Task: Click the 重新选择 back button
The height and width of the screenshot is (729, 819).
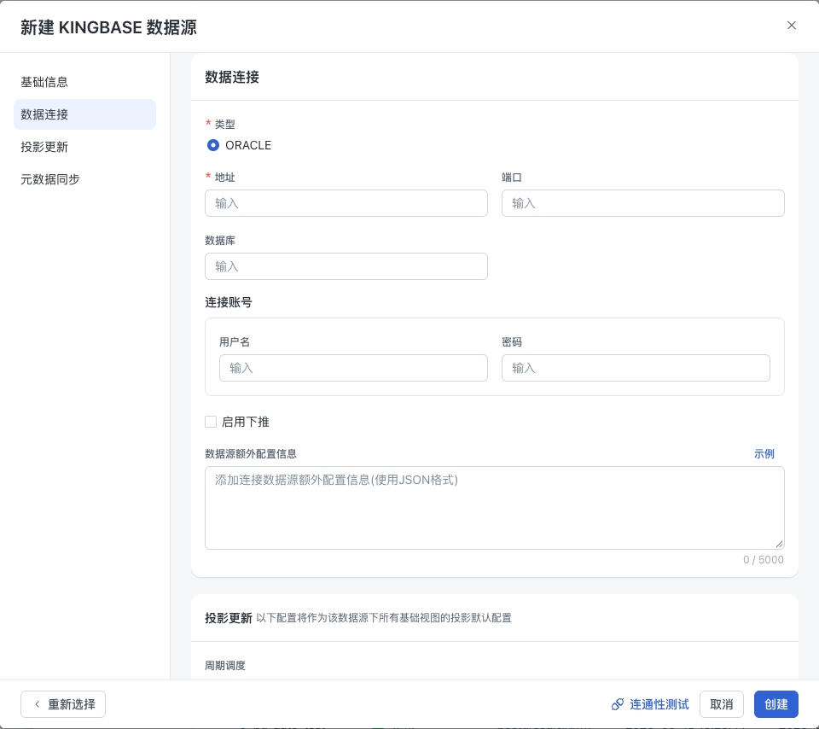Action: pyautogui.click(x=63, y=704)
